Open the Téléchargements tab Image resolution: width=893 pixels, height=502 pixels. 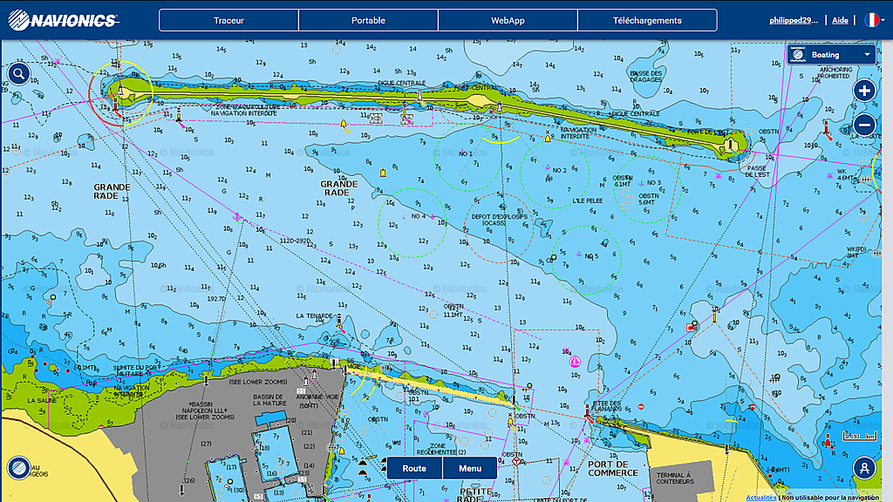click(x=647, y=21)
